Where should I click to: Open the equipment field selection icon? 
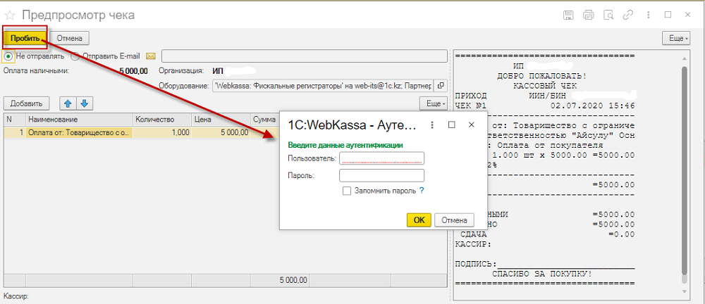pos(440,85)
